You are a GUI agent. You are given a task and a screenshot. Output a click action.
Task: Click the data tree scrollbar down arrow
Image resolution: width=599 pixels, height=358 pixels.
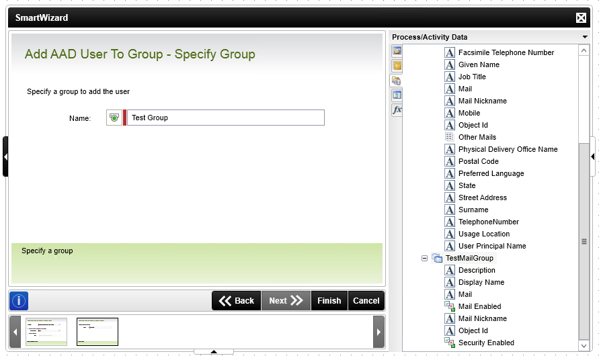pos(584,346)
